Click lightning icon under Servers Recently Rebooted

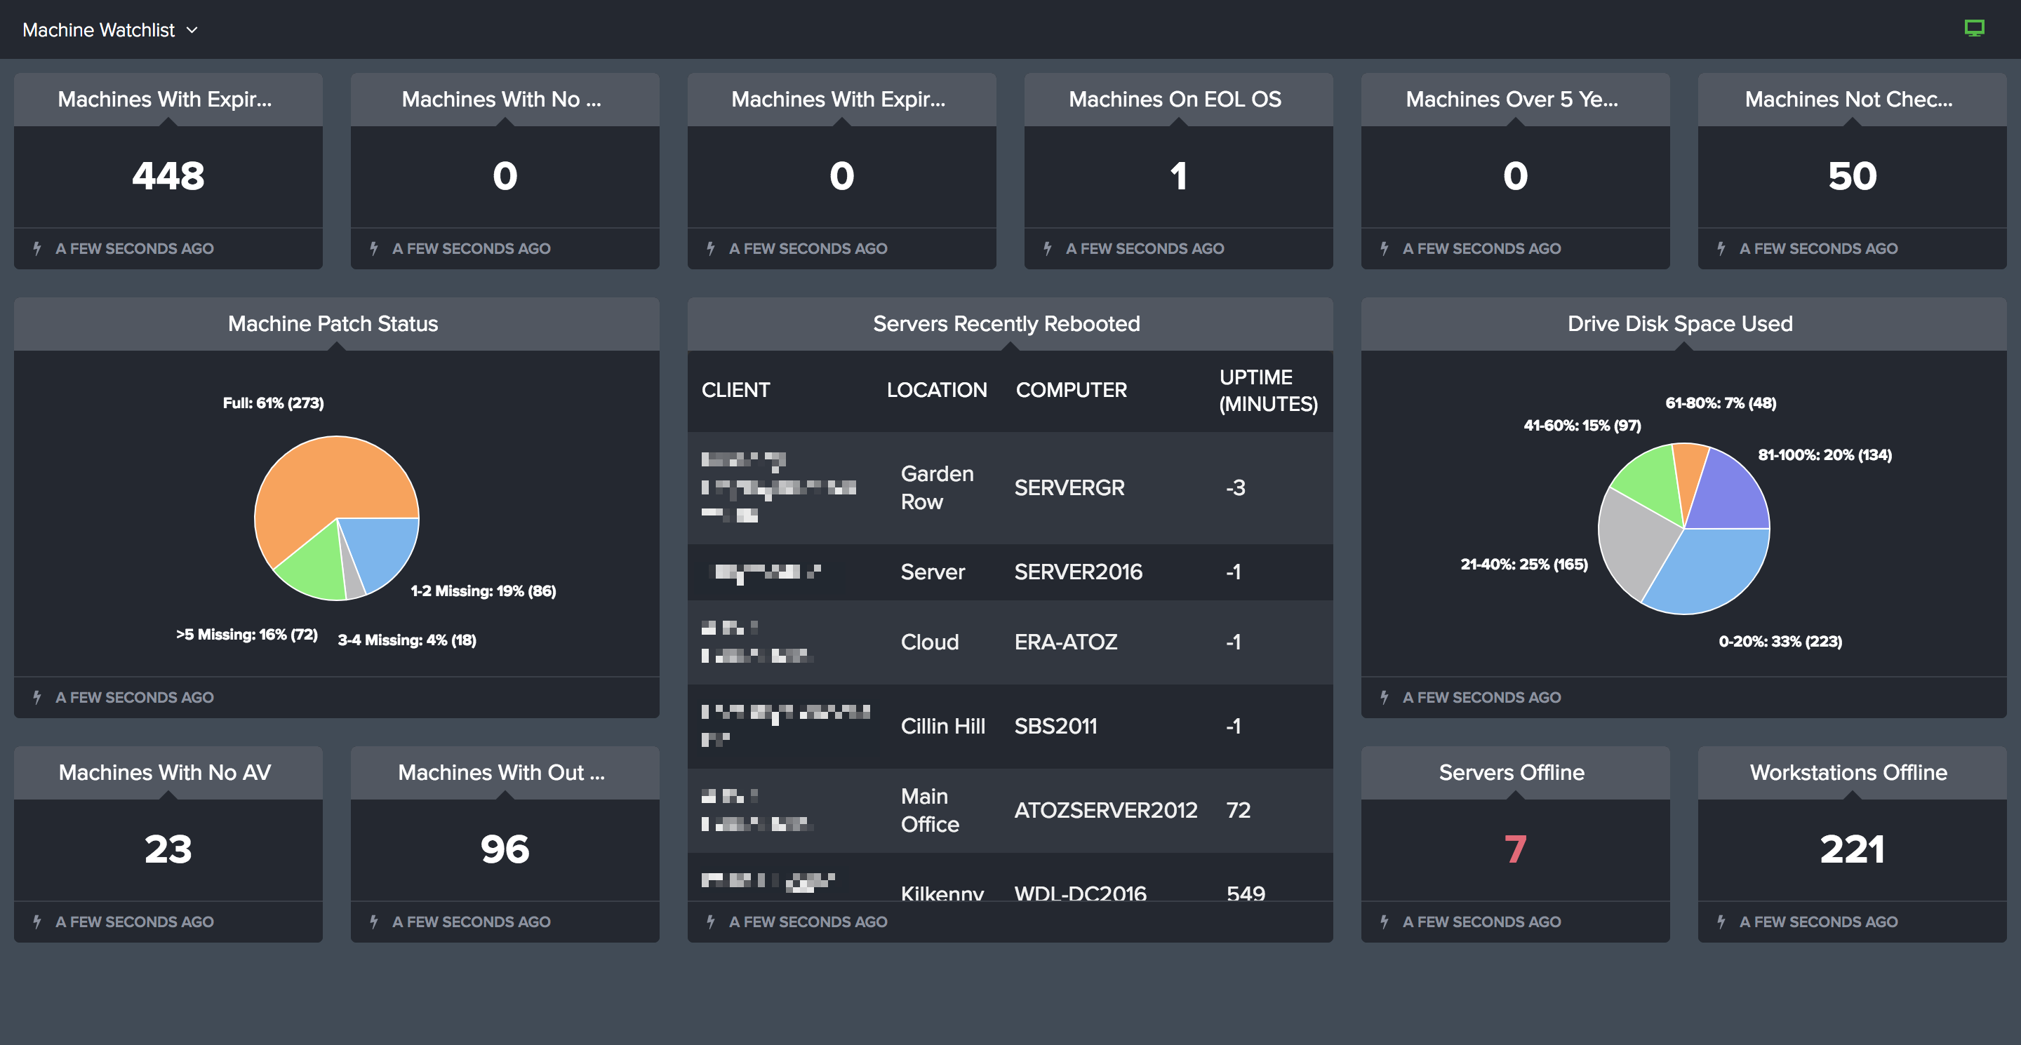[710, 921]
